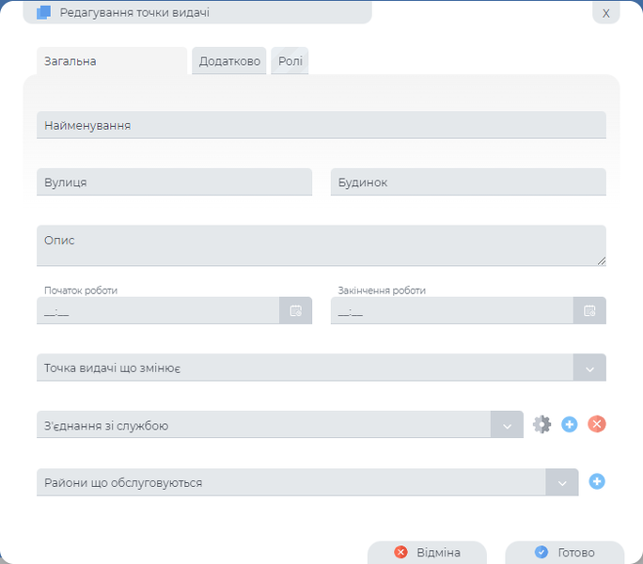This screenshot has height=564, width=643.
Task: Click the Будинок input field
Action: point(468,182)
